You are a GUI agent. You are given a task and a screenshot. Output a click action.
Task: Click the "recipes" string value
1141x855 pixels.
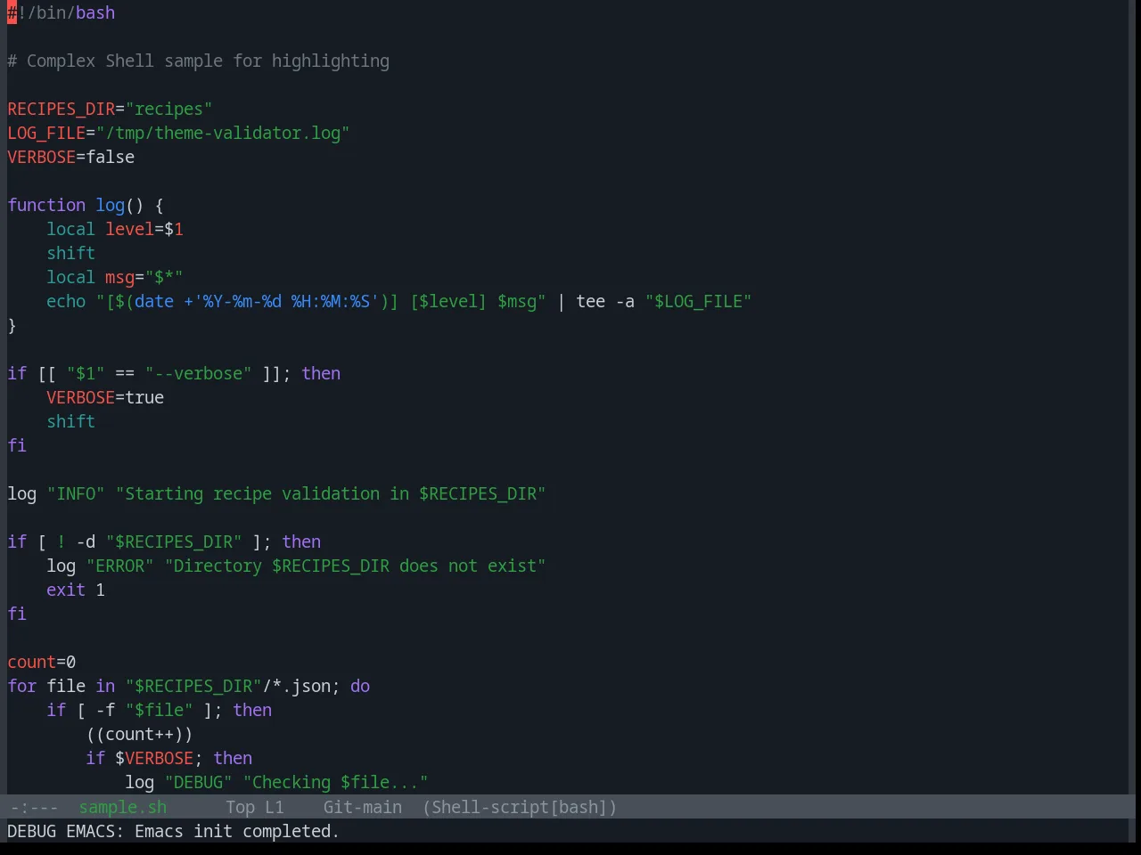pos(169,109)
